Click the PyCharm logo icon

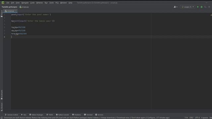point(3,3)
